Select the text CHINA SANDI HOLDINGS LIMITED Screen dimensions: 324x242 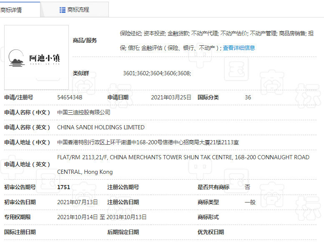101,127
